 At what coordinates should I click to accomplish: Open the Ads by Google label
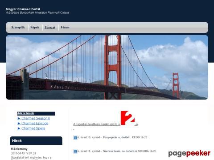pyautogui.click(x=26, y=113)
